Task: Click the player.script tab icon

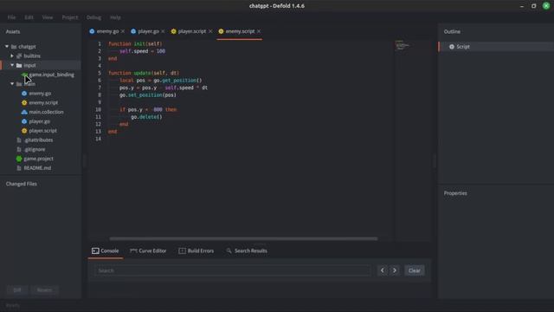Action: coord(173,31)
